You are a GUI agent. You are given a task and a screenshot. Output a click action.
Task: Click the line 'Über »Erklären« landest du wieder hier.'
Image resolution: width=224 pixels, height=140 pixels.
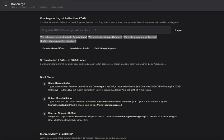(68, 120)
